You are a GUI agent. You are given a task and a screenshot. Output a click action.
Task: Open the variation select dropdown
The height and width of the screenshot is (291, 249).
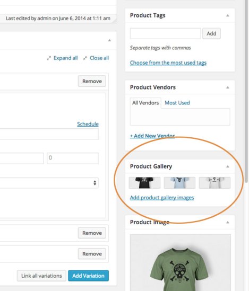49,183
